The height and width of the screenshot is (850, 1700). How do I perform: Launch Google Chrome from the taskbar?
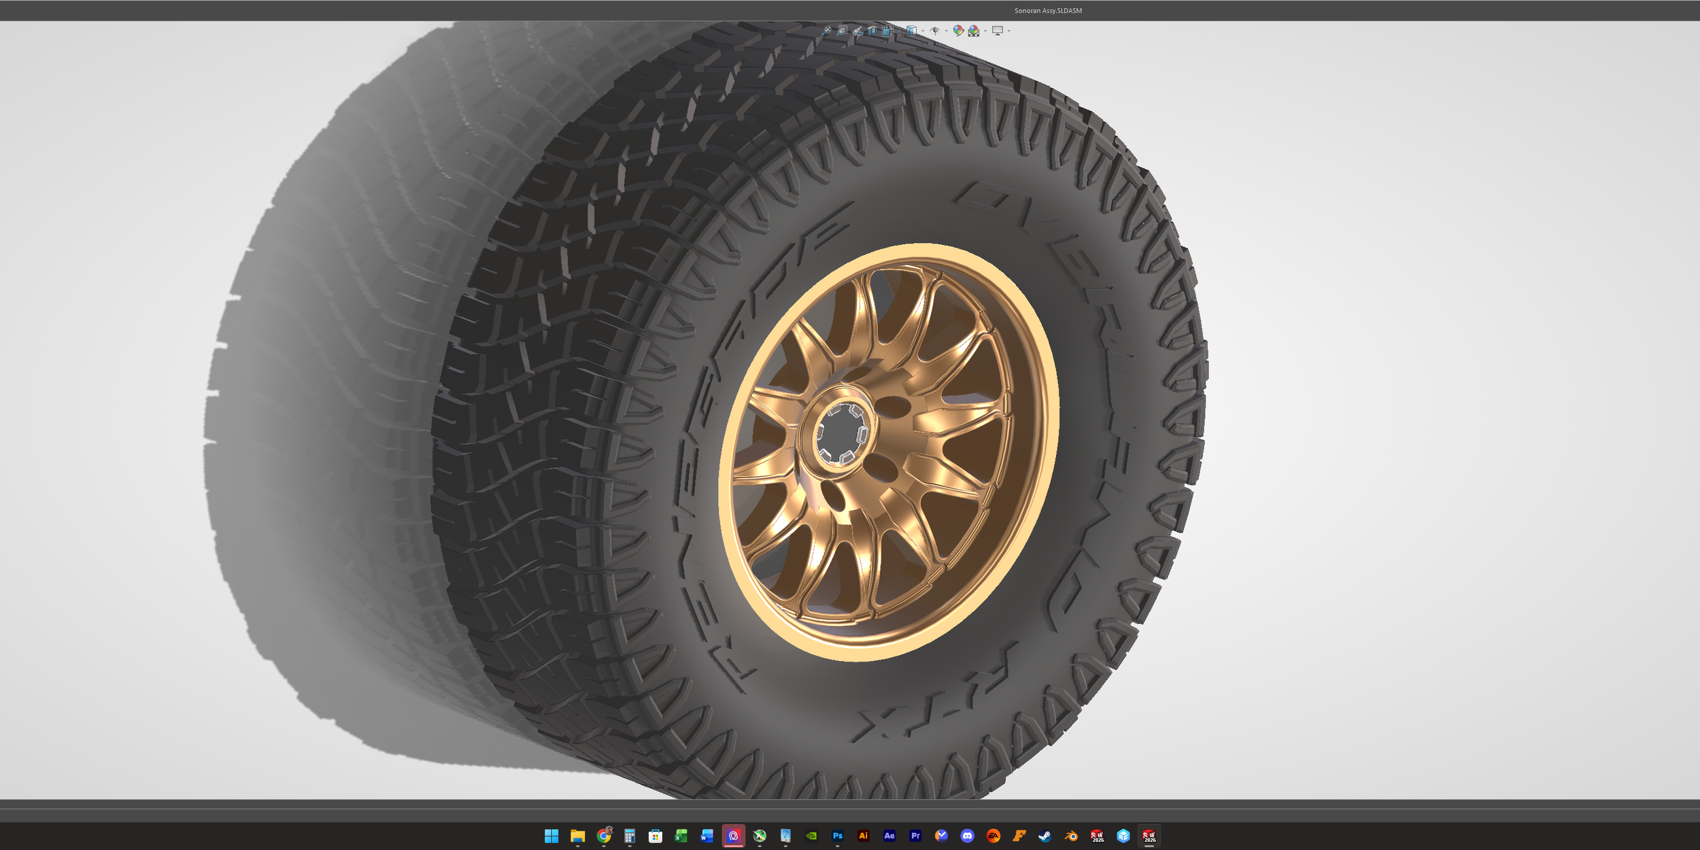point(604,836)
